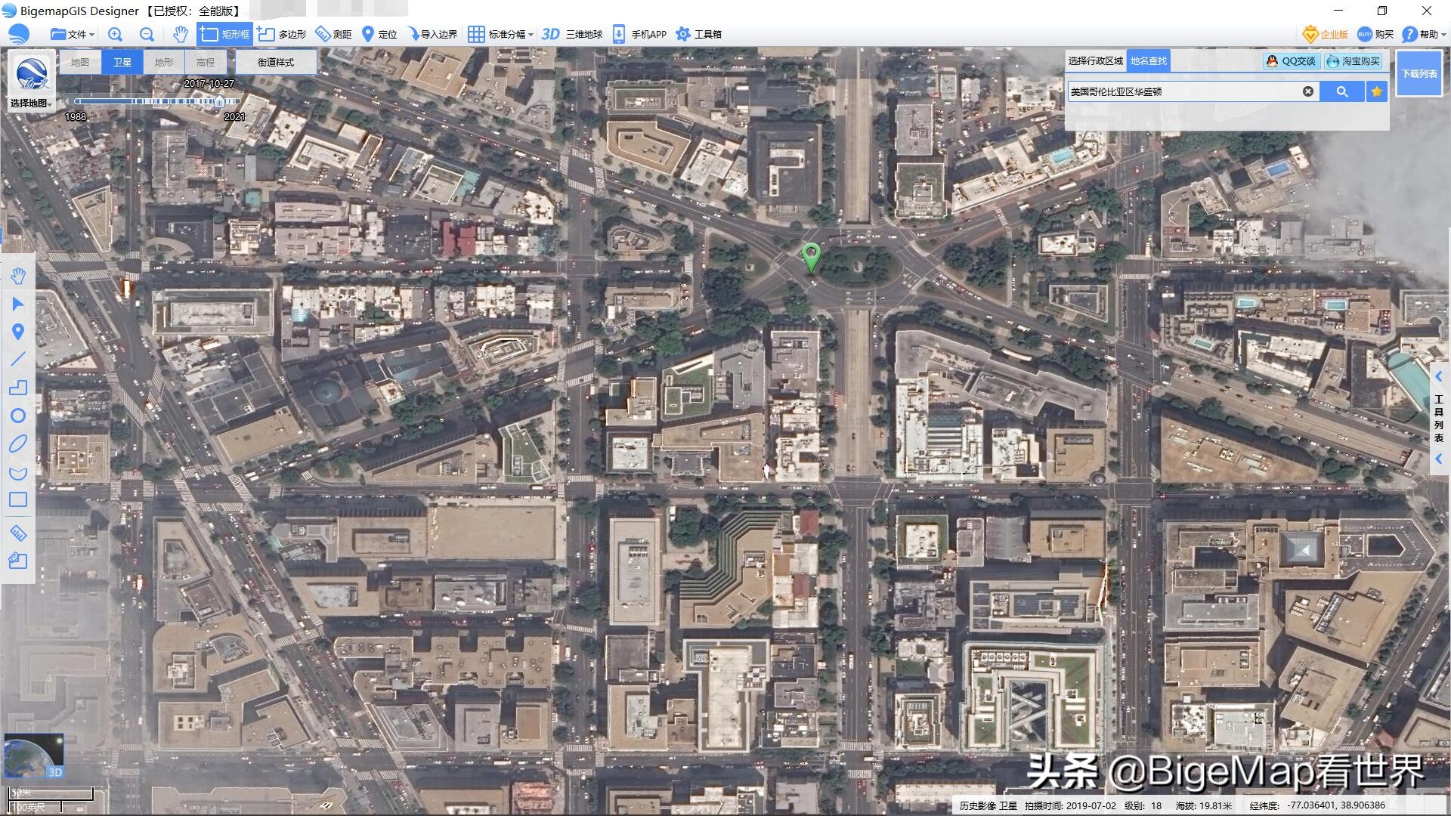The height and width of the screenshot is (816, 1451).
Task: Click the 2021 end-year label on timeline
Action: tap(235, 116)
